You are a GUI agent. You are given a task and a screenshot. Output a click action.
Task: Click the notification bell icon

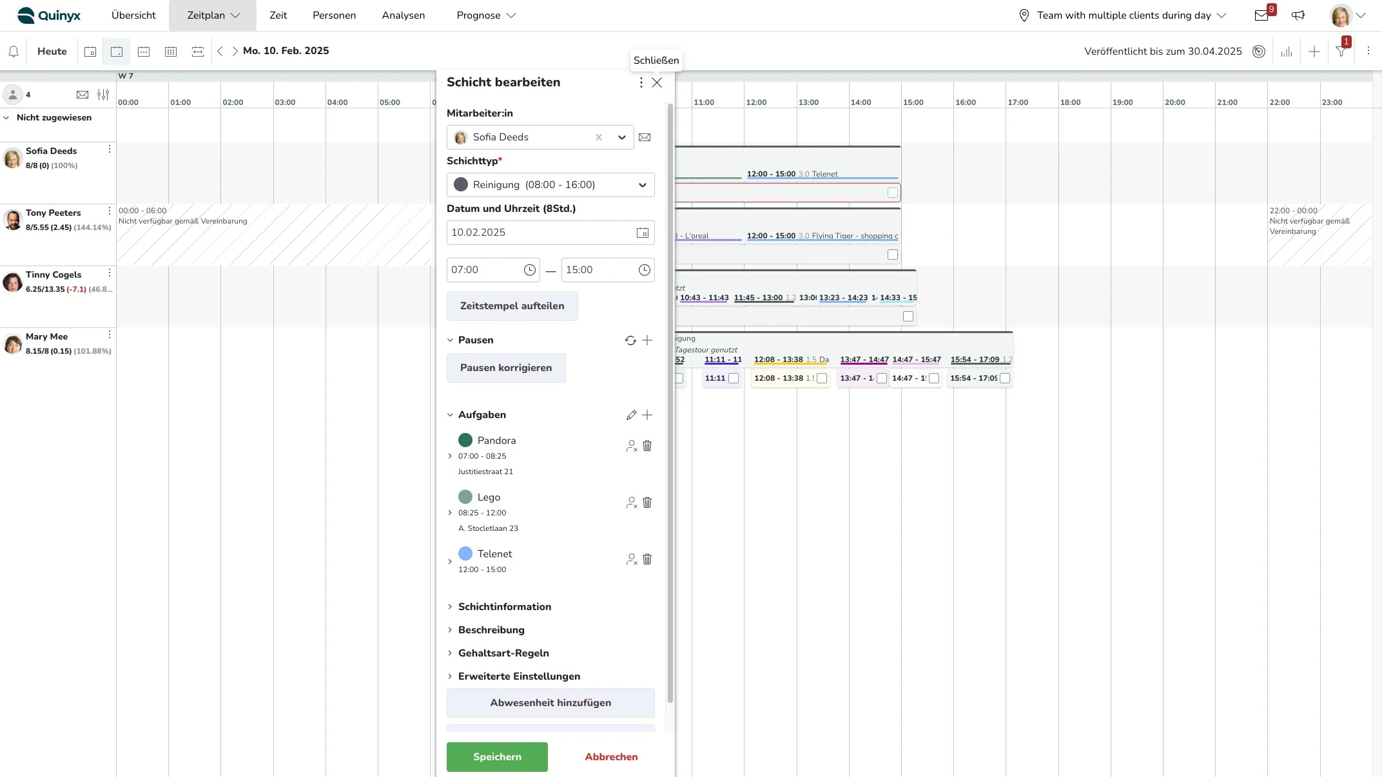pyautogui.click(x=14, y=52)
